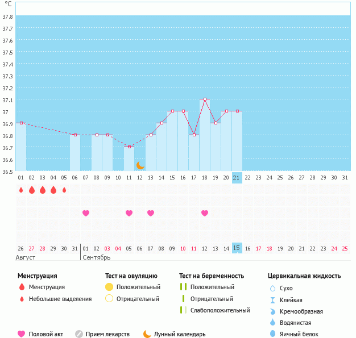Click the temperature point on cycle day 01

(x=21, y=123)
